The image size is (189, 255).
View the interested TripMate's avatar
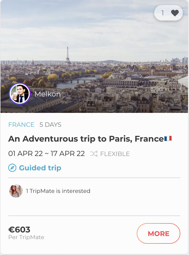[x=16, y=191]
